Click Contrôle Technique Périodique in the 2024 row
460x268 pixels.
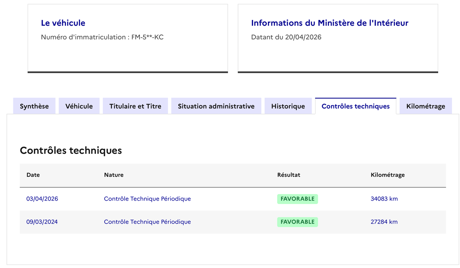(147, 222)
